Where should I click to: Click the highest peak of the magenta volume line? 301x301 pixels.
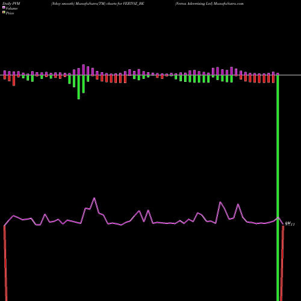tap(94, 198)
